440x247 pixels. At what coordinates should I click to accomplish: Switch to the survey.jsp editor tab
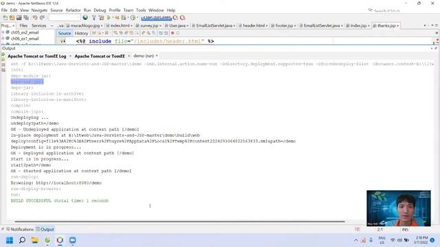(x=149, y=25)
